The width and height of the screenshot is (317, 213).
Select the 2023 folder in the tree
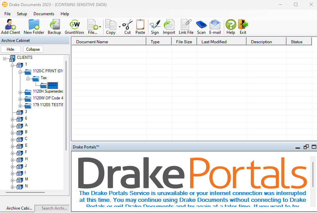coord(52,85)
